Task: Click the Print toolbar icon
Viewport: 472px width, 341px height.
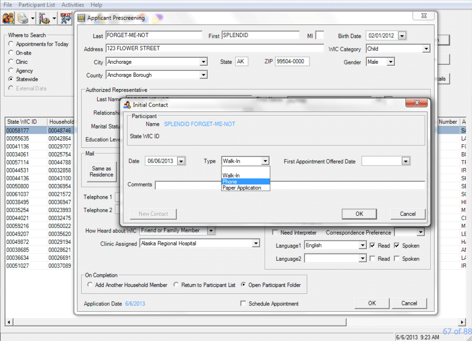Action: (x=22, y=18)
